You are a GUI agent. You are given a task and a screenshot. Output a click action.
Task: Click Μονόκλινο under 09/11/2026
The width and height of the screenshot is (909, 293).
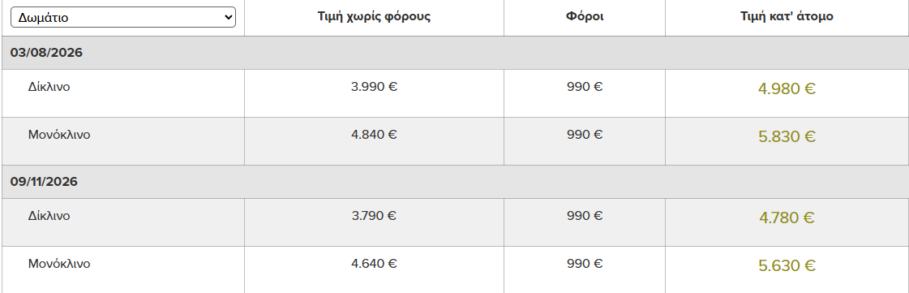pyautogui.click(x=59, y=264)
